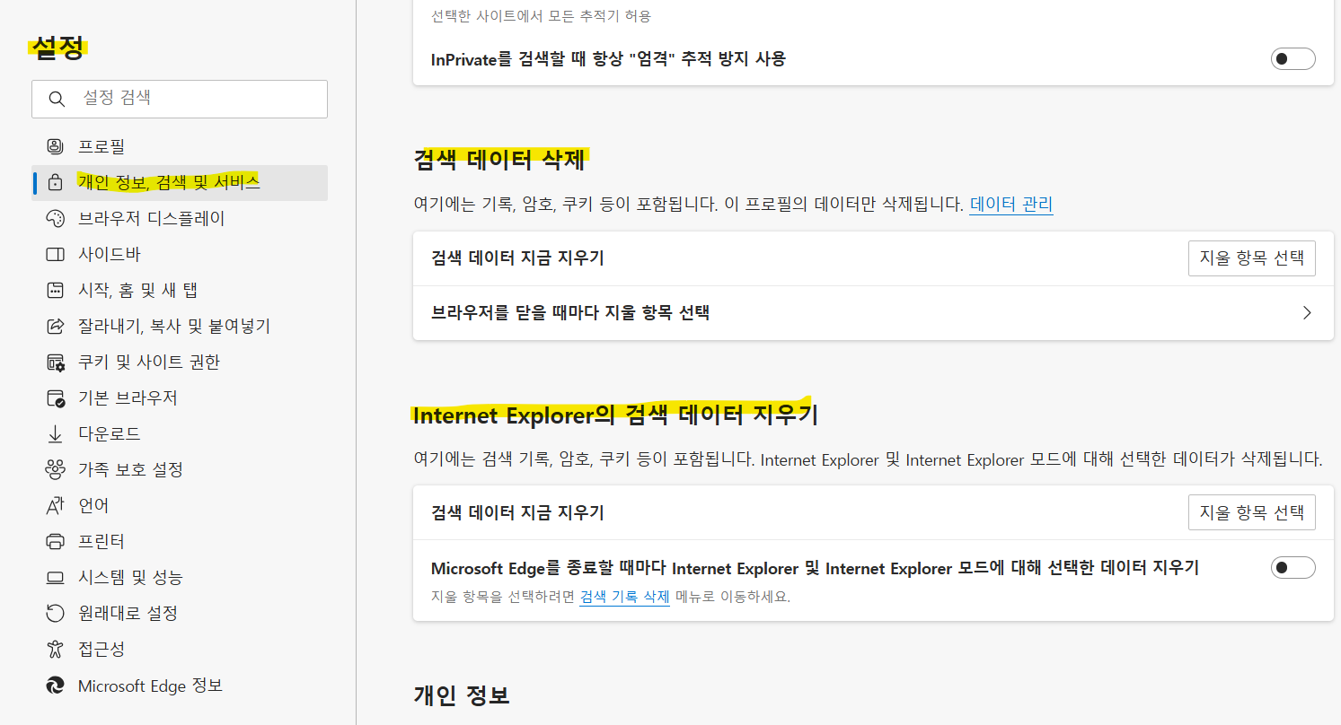This screenshot has width=1341, height=725.
Task: Open 접근성 settings page
Action: (x=180, y=649)
